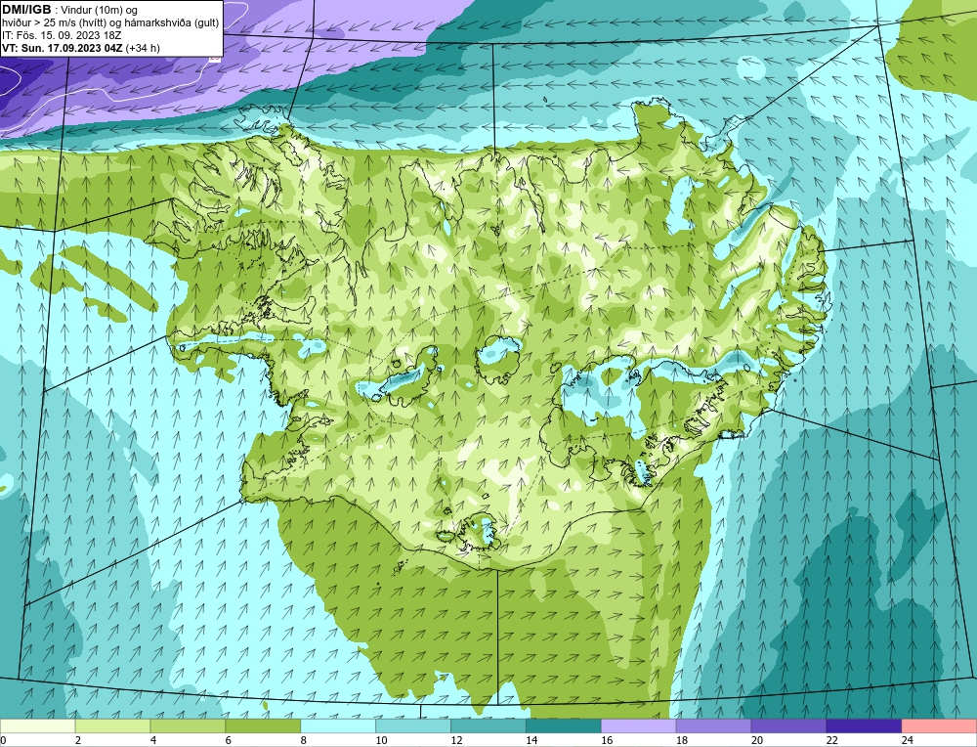Click the legend swatch between 22 and 24
The height and width of the screenshot is (747, 977).
coord(865,725)
